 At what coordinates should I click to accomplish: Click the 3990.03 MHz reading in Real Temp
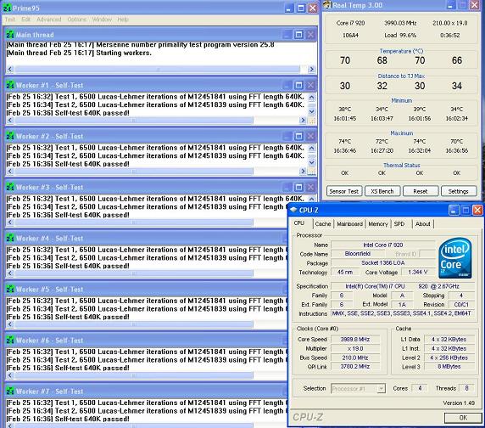click(400, 23)
